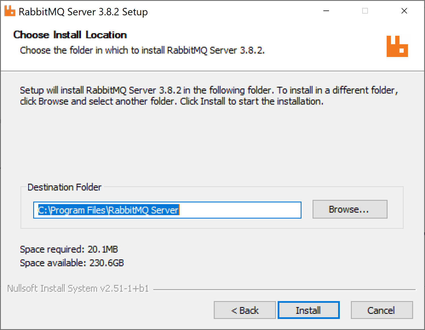The image size is (425, 330).
Task: Click the Space required: 20.1MB text
Action: tap(69, 249)
